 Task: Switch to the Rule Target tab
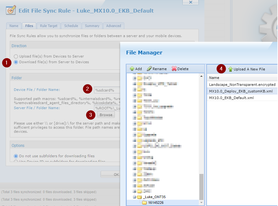48,26
